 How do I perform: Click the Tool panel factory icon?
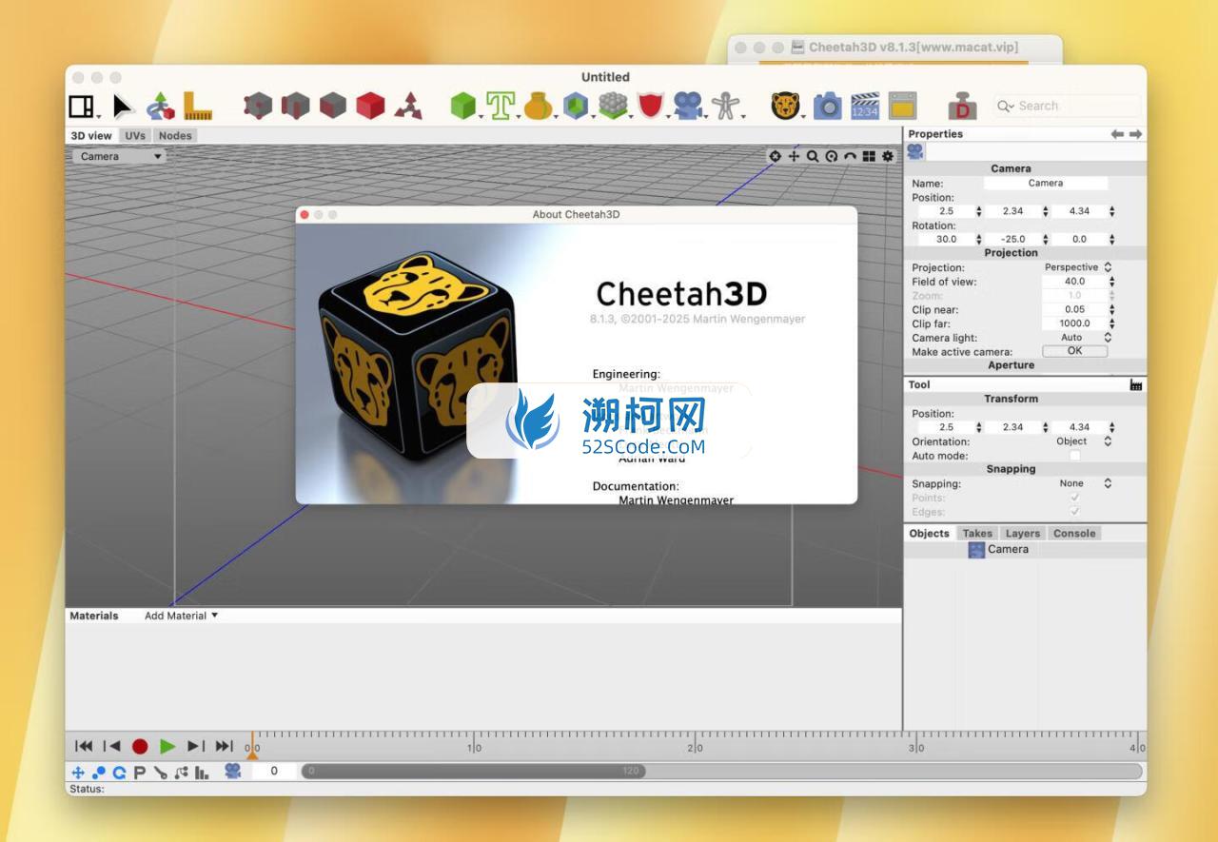point(1136,384)
